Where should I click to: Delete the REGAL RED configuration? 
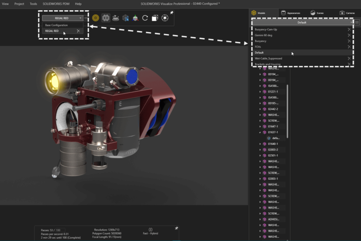[x=78, y=31]
